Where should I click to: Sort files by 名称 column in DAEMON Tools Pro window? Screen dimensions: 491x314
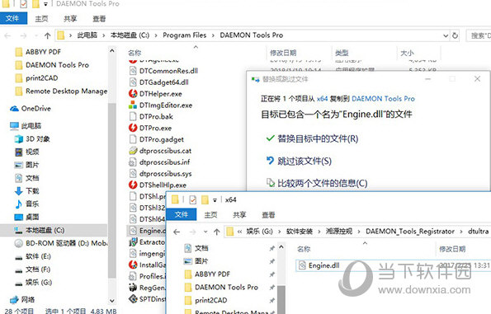135,53
